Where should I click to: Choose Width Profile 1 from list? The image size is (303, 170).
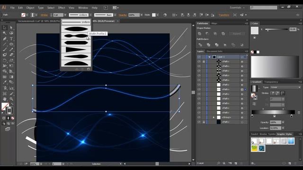76,29
